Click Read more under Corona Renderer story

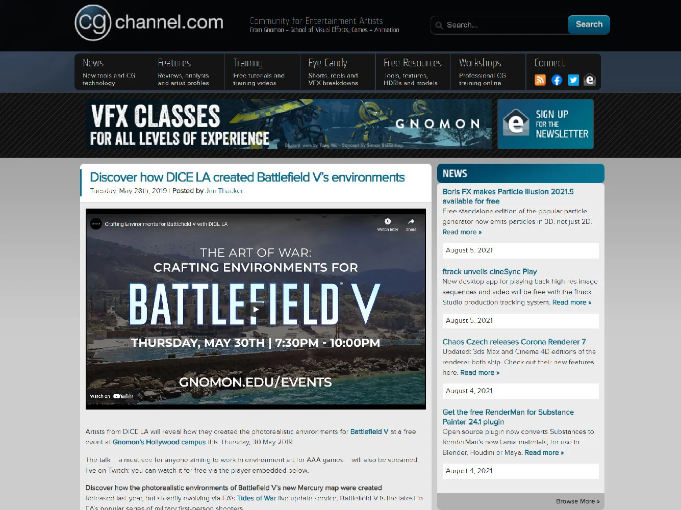[480, 373]
